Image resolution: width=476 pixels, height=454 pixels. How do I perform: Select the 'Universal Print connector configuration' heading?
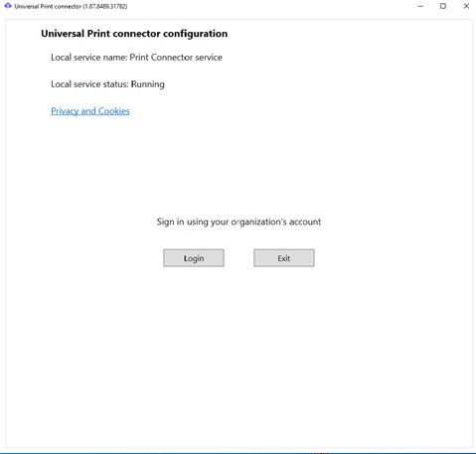click(134, 34)
